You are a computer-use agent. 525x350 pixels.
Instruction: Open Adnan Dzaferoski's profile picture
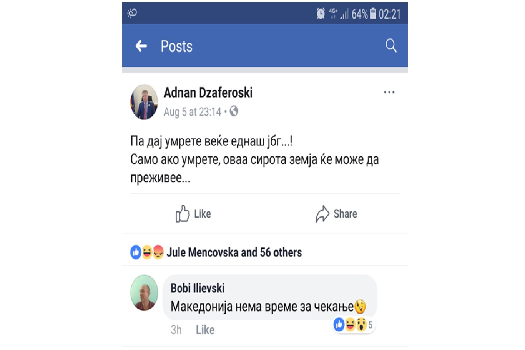(x=144, y=102)
